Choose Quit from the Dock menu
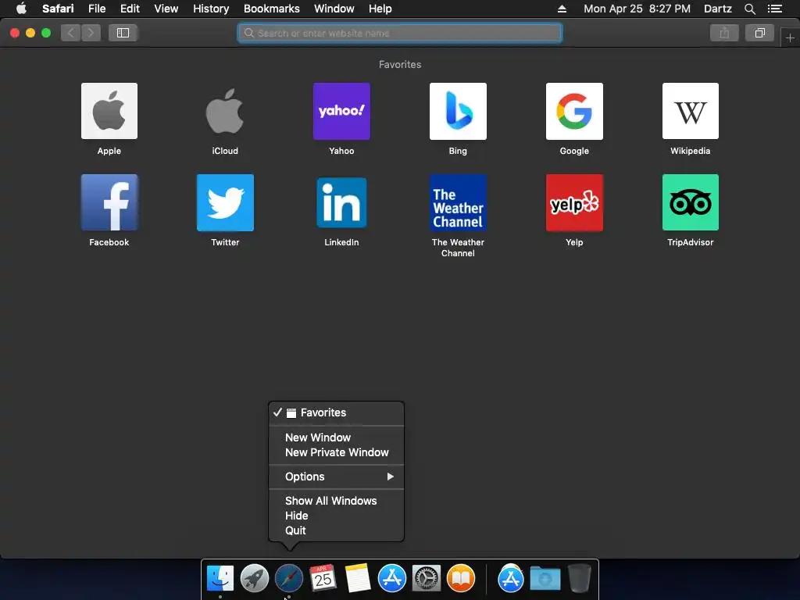 (x=336, y=530)
